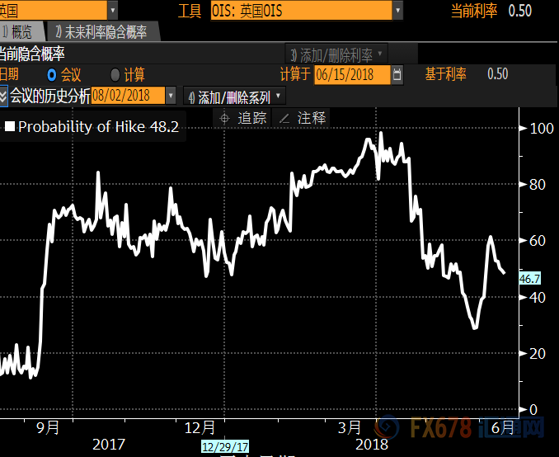The width and height of the screenshot is (559, 457).
Task: Select the 会议 (Meeting) radio button
Action: 52,75
